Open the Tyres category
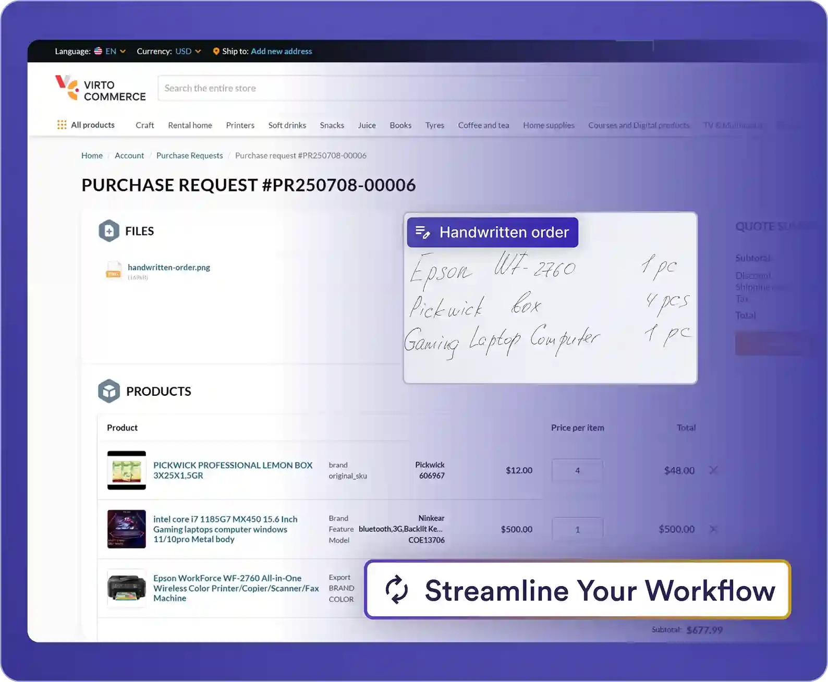The image size is (828, 682). (435, 125)
